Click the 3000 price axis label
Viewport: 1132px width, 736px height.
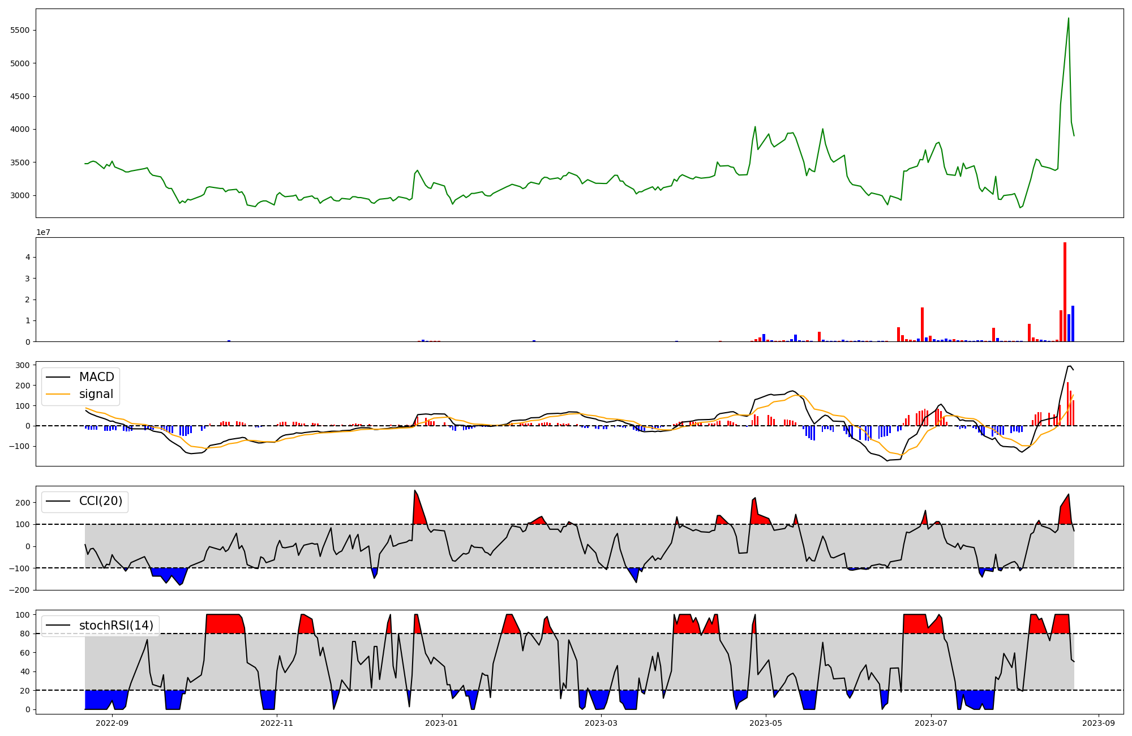[20, 195]
